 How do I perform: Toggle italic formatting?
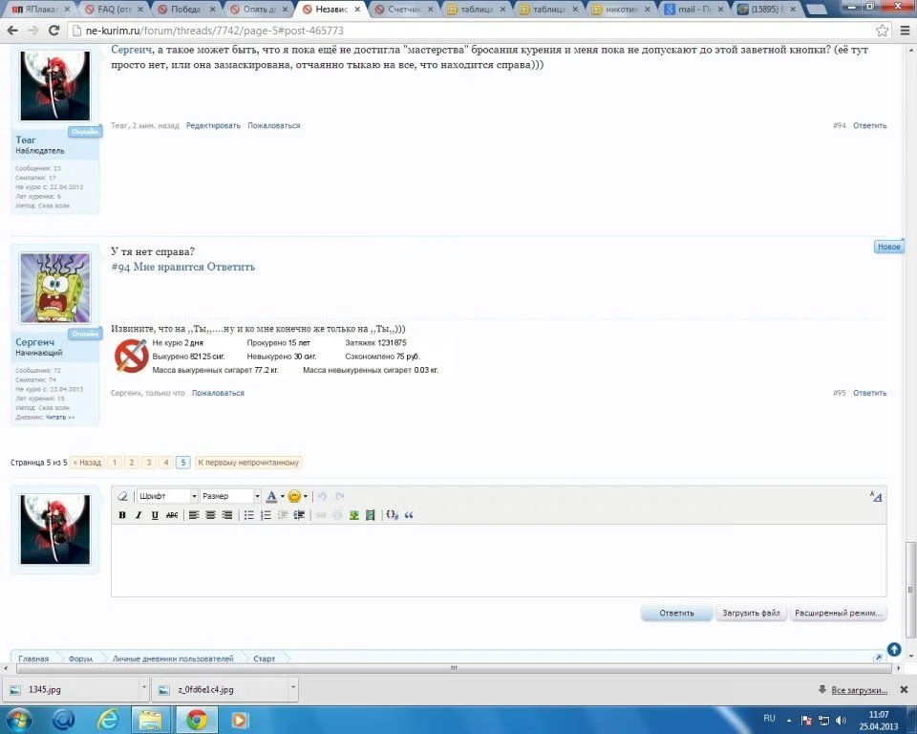(139, 515)
